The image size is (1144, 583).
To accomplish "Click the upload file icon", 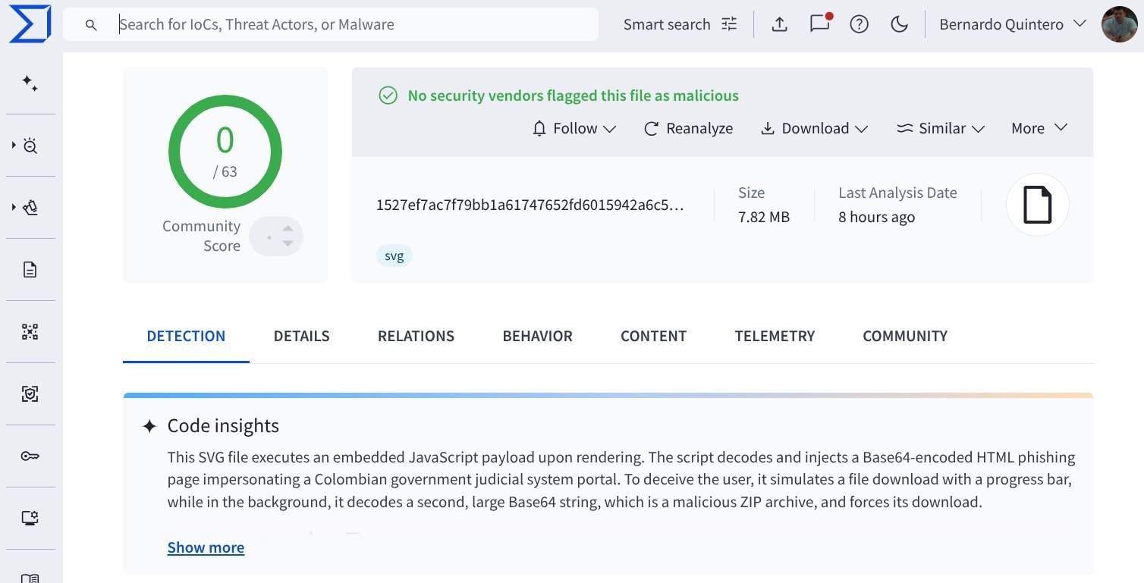I will 779,24.
